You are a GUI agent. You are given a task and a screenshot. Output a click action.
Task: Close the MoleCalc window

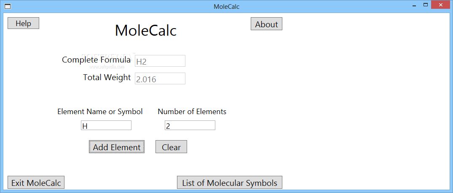pos(441,5)
